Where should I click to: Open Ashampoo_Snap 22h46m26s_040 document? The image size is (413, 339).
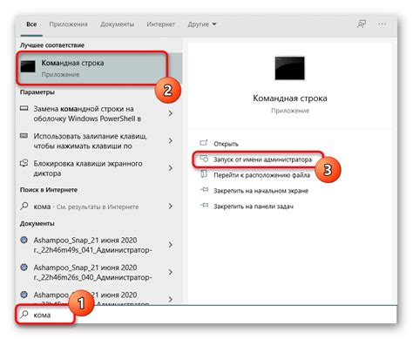click(x=92, y=272)
